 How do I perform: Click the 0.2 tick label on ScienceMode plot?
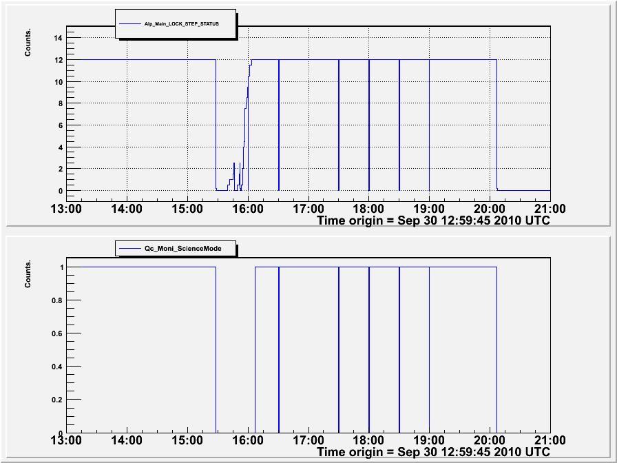[57, 400]
